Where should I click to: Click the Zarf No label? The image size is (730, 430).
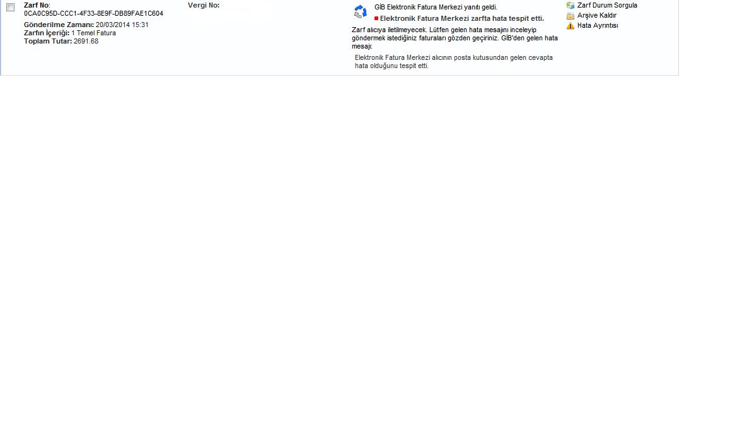pos(37,5)
